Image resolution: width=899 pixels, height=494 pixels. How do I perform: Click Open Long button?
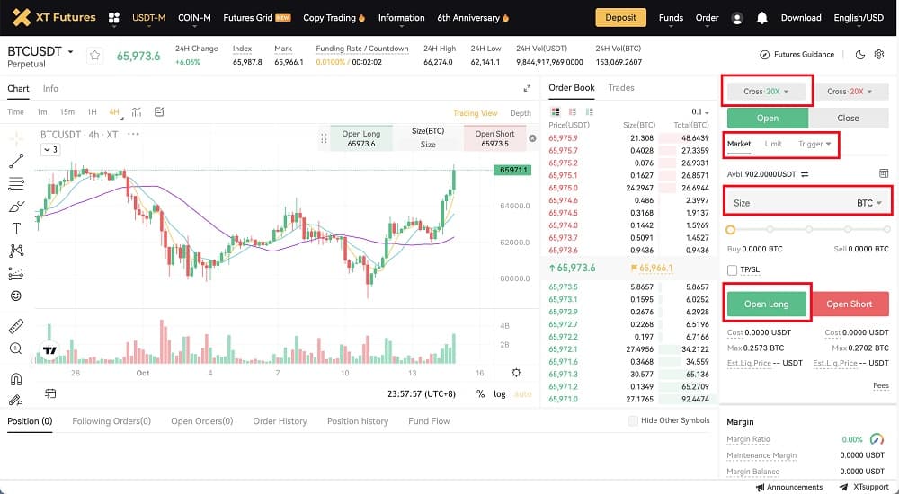pyautogui.click(x=767, y=304)
